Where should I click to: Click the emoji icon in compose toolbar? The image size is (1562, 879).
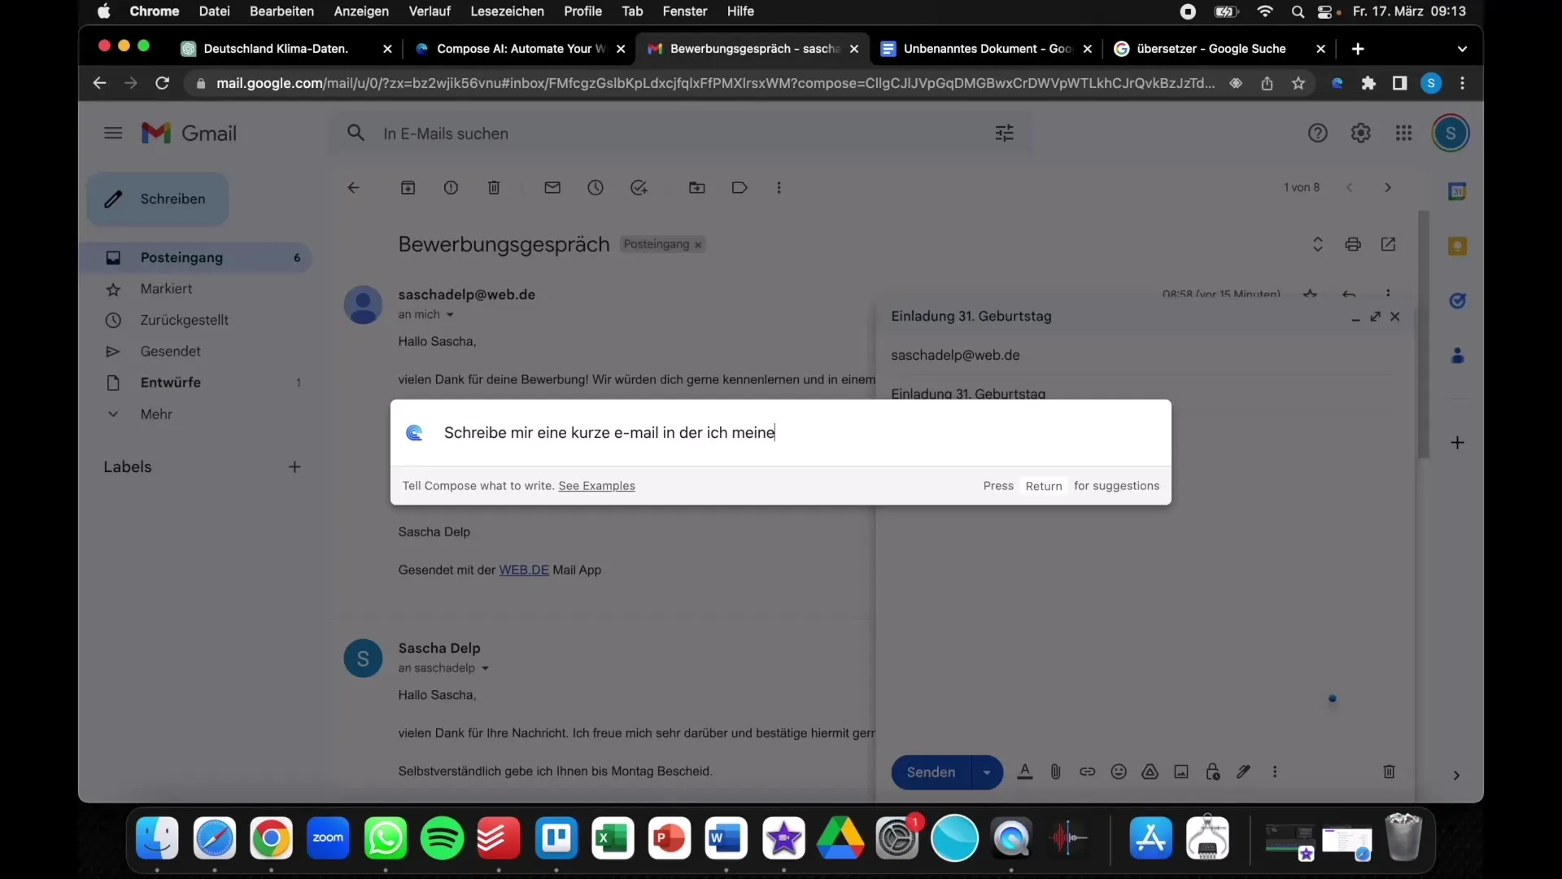(1117, 772)
